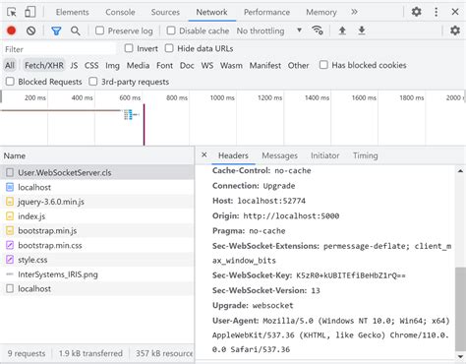Check Has blocked cookies checkbox
Screen dimensions: 466x364
pos(323,65)
